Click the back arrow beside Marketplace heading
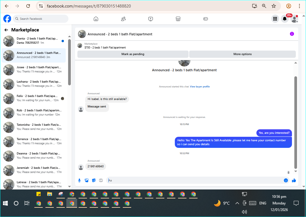The image size is (306, 217). [6, 30]
